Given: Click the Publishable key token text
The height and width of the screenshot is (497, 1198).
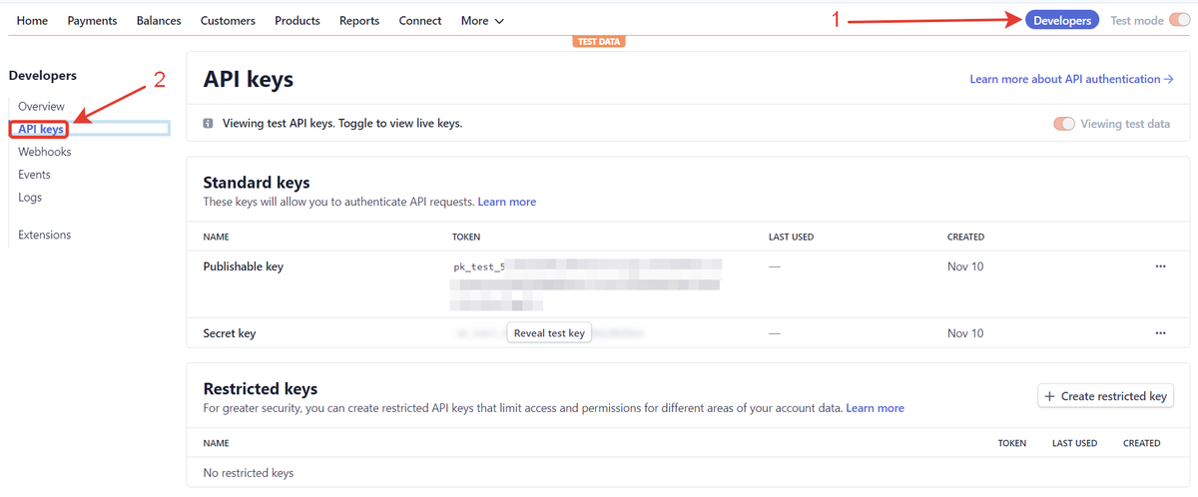Looking at the screenshot, I should (x=586, y=284).
